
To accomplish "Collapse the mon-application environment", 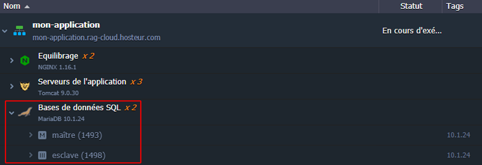I will click(5, 31).
